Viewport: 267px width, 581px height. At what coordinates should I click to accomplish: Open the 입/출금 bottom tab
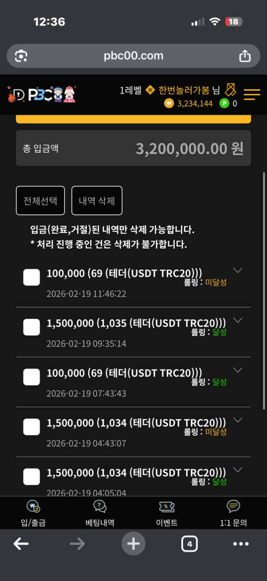point(33,513)
